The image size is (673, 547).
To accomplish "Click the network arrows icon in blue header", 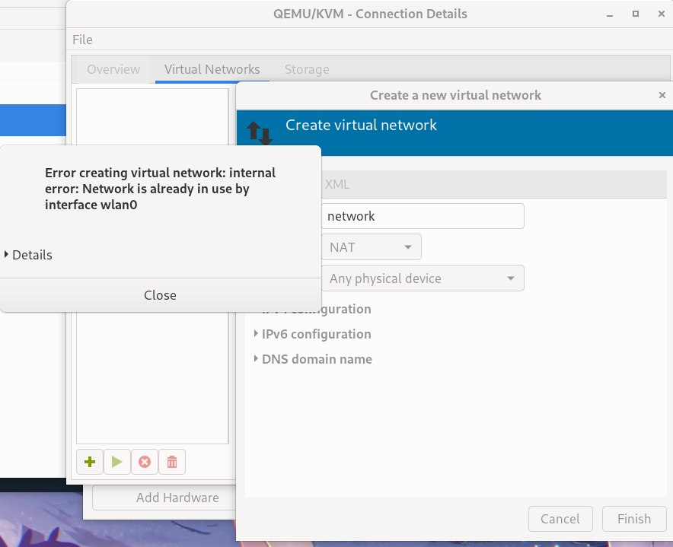I will coord(260,132).
